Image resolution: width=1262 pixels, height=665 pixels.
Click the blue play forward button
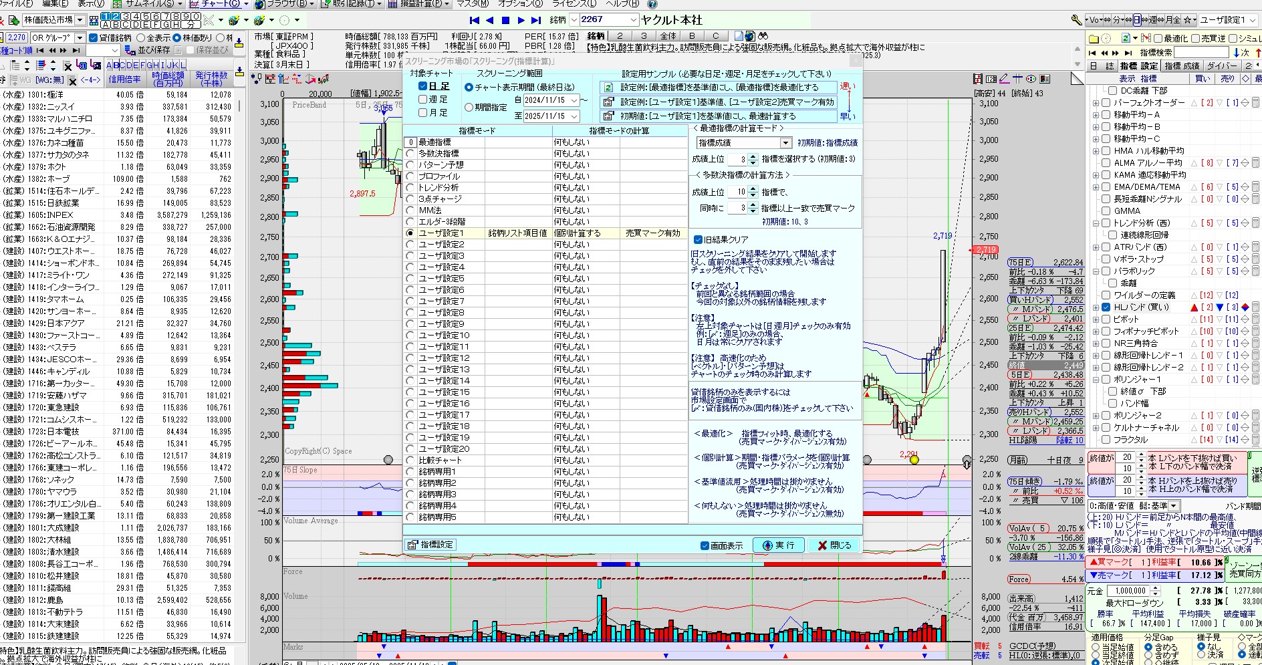click(521, 20)
